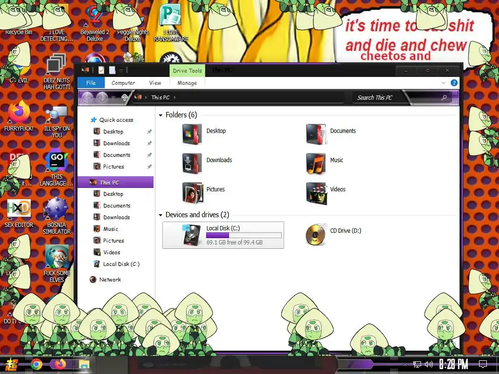Open the View ribbon tab
This screenshot has height=374, width=499.
pyautogui.click(x=155, y=83)
